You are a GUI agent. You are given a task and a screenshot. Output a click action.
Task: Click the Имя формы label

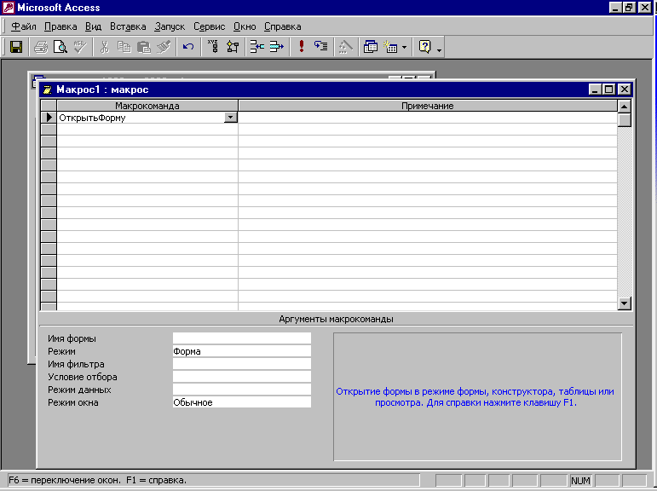(72, 338)
